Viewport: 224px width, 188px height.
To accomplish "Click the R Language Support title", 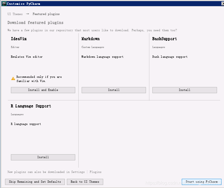I will [31, 106].
